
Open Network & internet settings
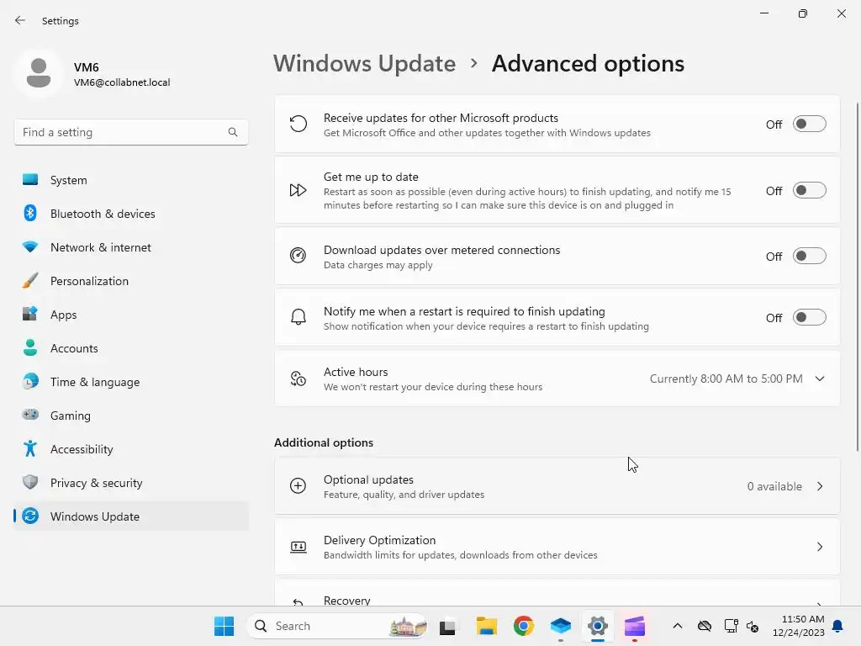coord(130,247)
